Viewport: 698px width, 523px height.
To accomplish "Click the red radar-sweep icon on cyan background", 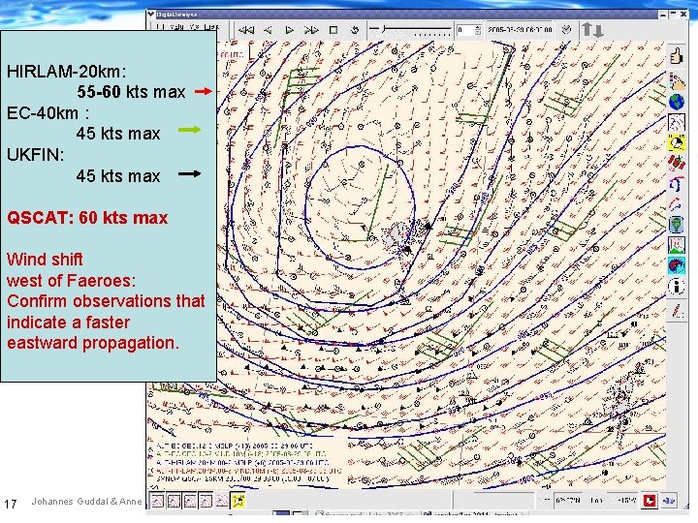I will click(x=677, y=265).
